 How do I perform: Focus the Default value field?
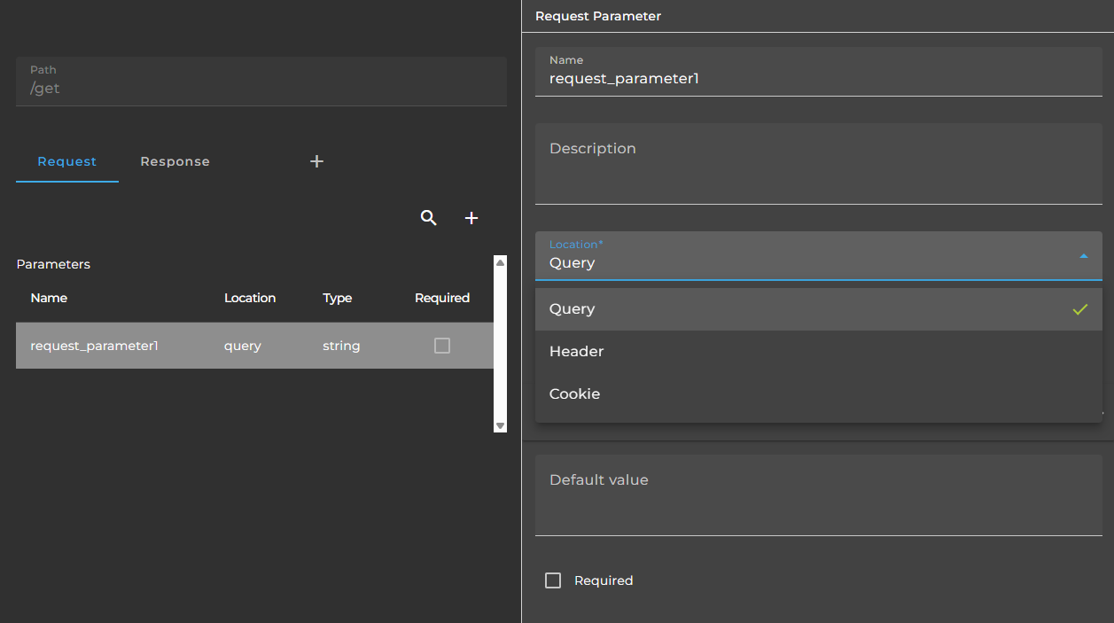coord(819,495)
